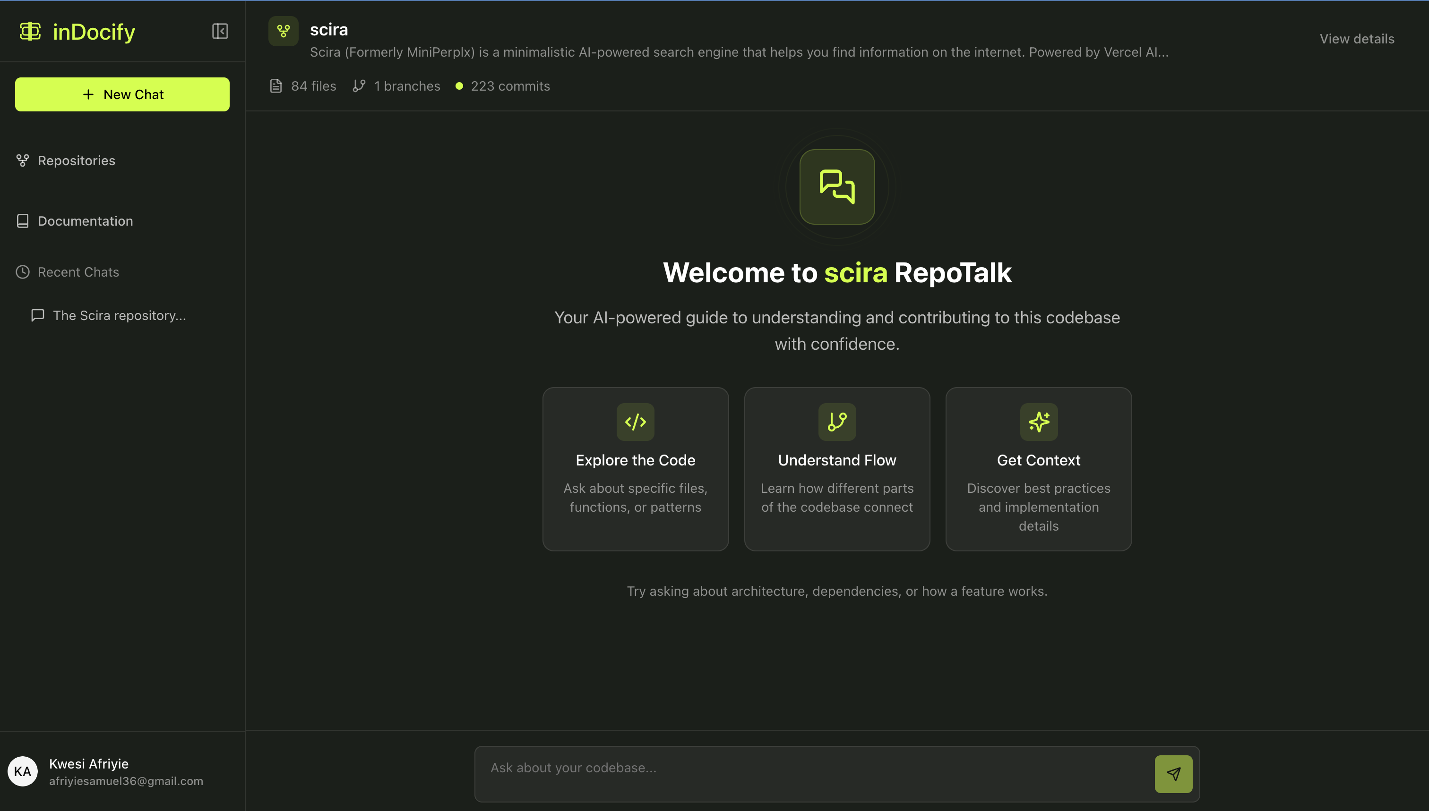Click the sparkles icon on Get Context
Screen dimensions: 1429x811
(x=1038, y=422)
